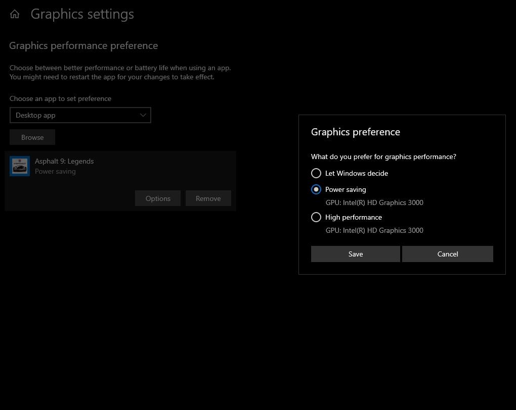Image resolution: width=516 pixels, height=410 pixels.
Task: Click the Asphalt 9: Legends app name
Action: [x=64, y=161]
